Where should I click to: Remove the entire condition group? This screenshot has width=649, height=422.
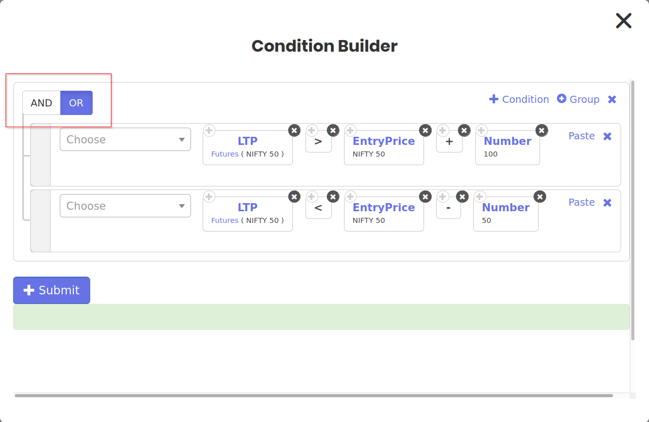pos(612,99)
